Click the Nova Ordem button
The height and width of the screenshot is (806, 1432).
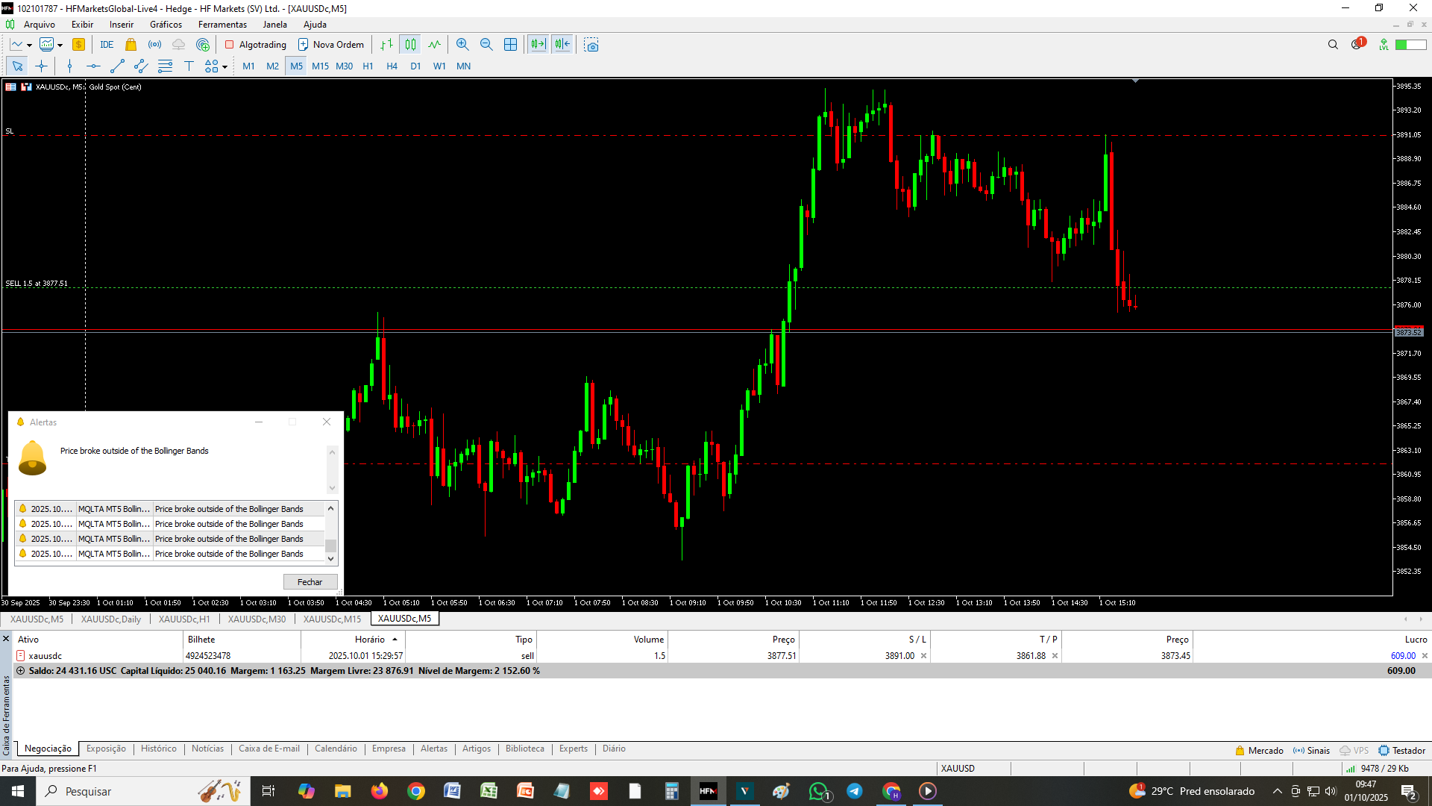click(x=330, y=45)
